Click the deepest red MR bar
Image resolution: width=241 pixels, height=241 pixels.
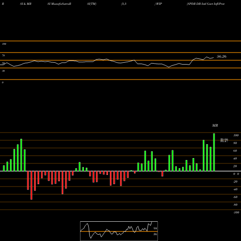tap(31, 185)
